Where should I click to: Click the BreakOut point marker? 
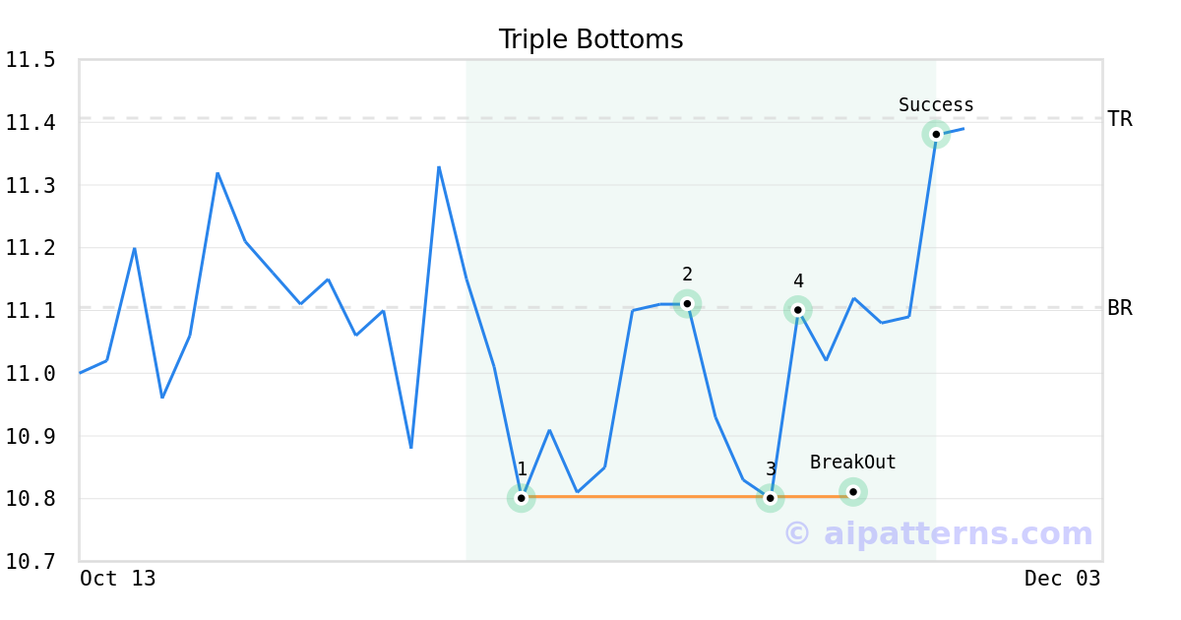point(853,491)
